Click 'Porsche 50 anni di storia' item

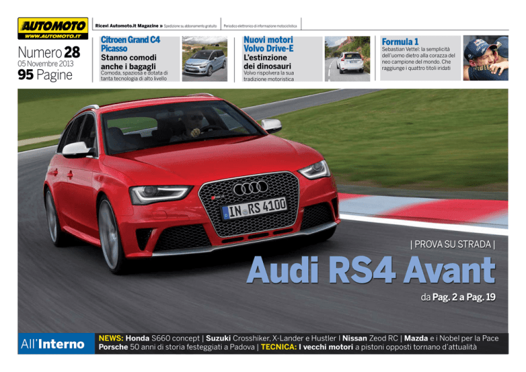point(177,347)
